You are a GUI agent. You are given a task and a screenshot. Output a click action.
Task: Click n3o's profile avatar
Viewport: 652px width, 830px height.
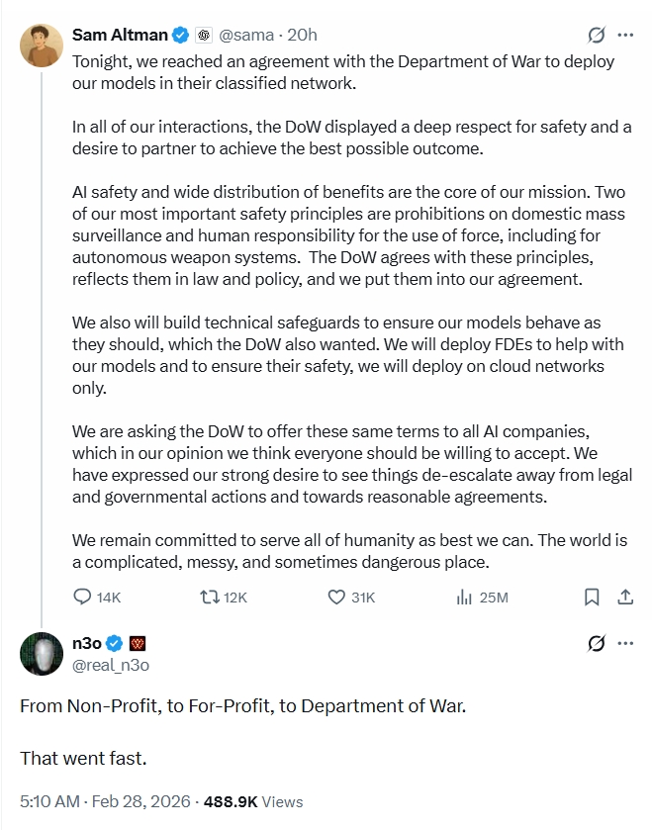42,653
